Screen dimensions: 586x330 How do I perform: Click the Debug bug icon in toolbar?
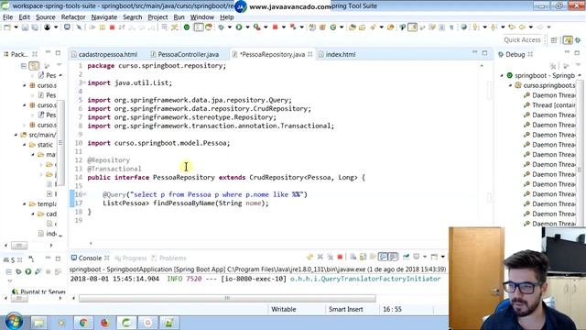(222, 27)
